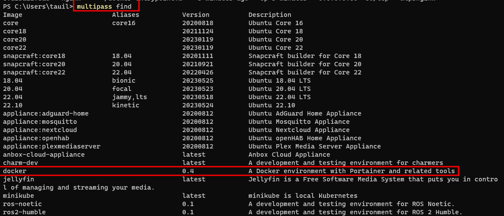The height and width of the screenshot is (216, 504).
Task: Click 'appliance:openhab' image name
Action: coord(36,138)
